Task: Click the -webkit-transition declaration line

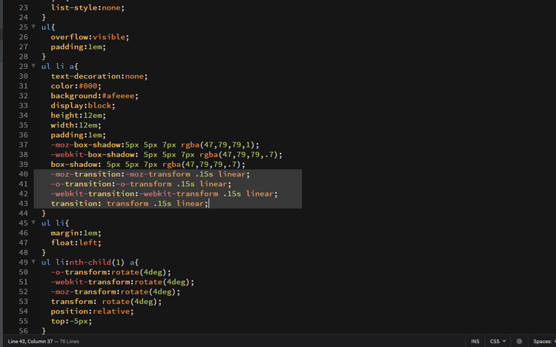Action: 164,194
